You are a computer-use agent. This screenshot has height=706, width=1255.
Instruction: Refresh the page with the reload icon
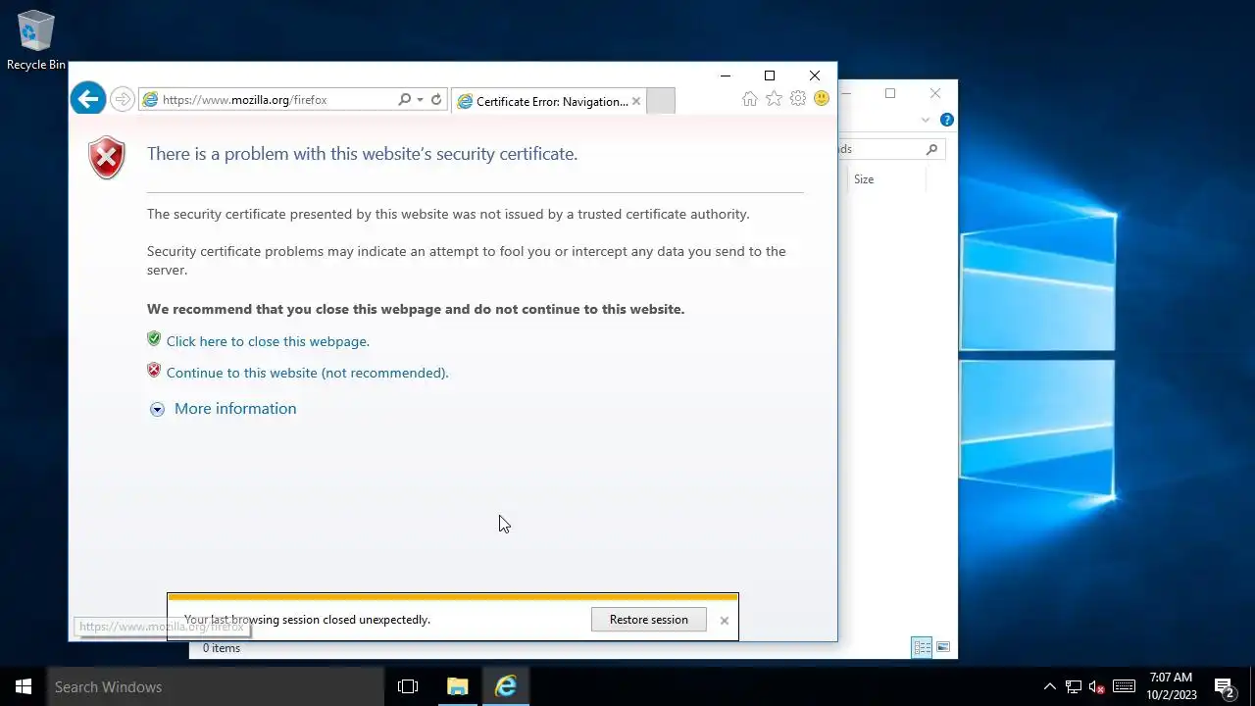pos(436,99)
